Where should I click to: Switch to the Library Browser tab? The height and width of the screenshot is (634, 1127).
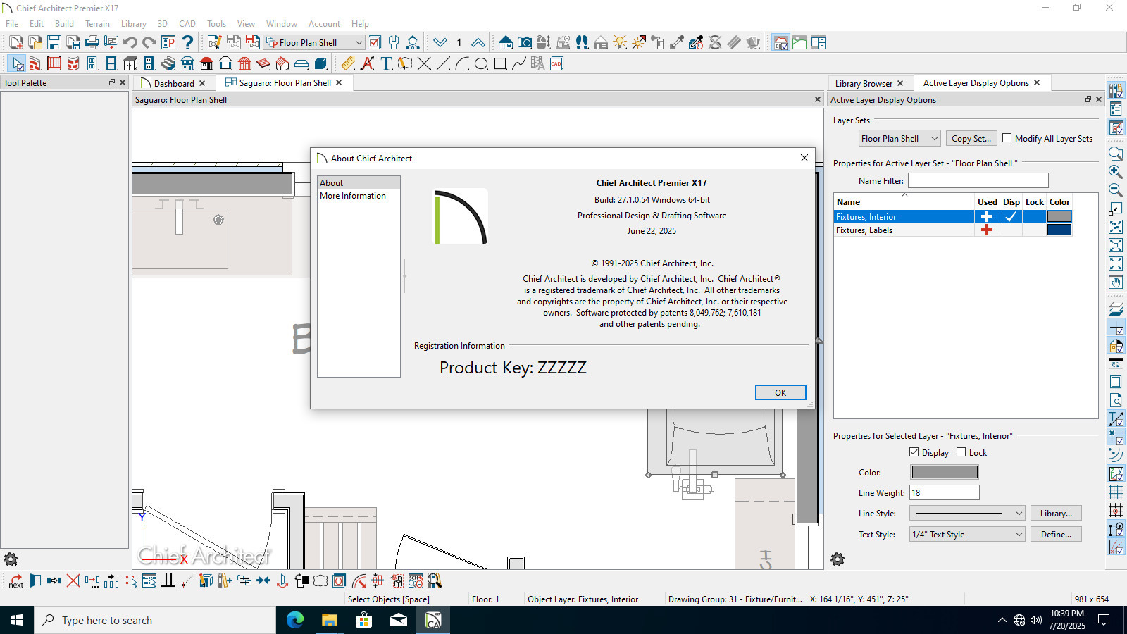click(864, 83)
